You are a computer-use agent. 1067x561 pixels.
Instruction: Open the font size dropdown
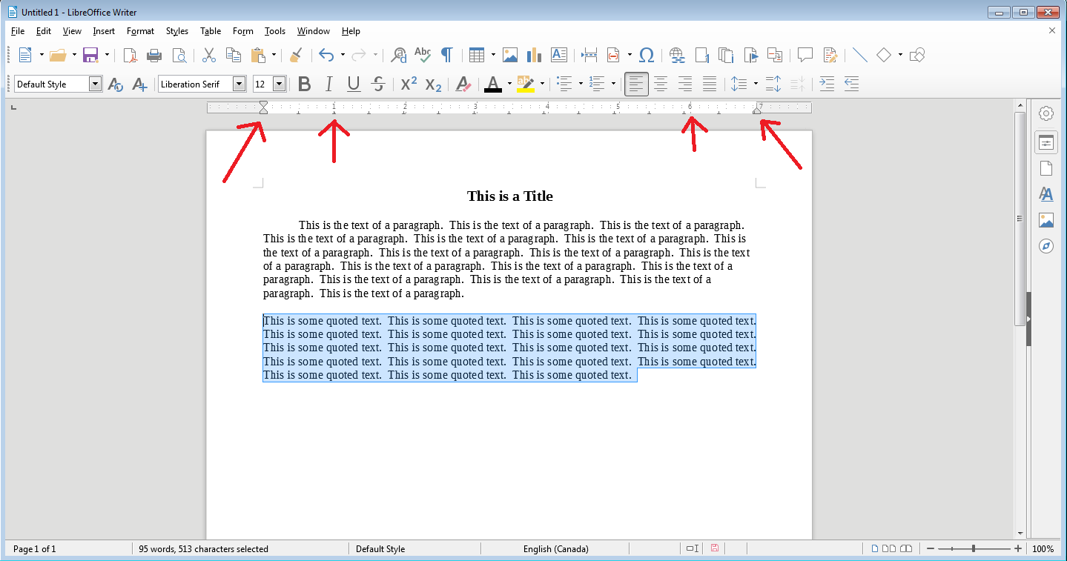pos(280,84)
